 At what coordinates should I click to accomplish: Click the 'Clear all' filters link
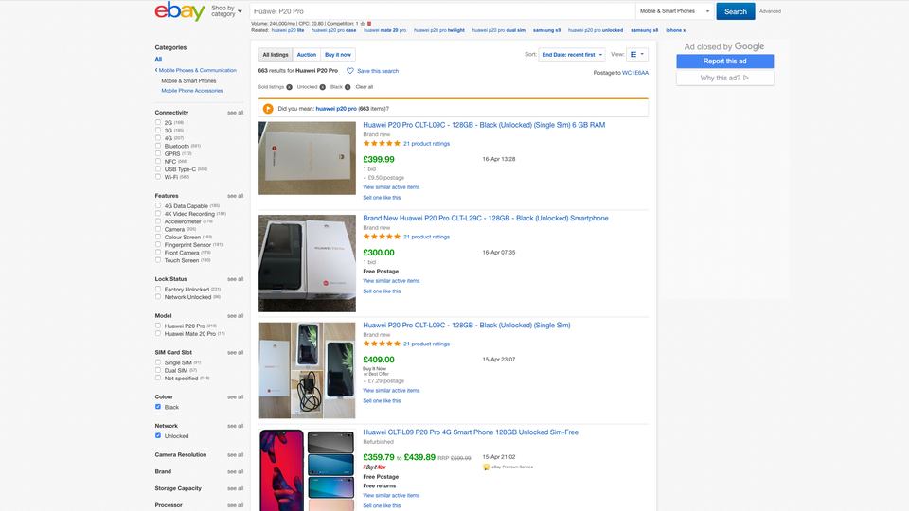tap(365, 87)
